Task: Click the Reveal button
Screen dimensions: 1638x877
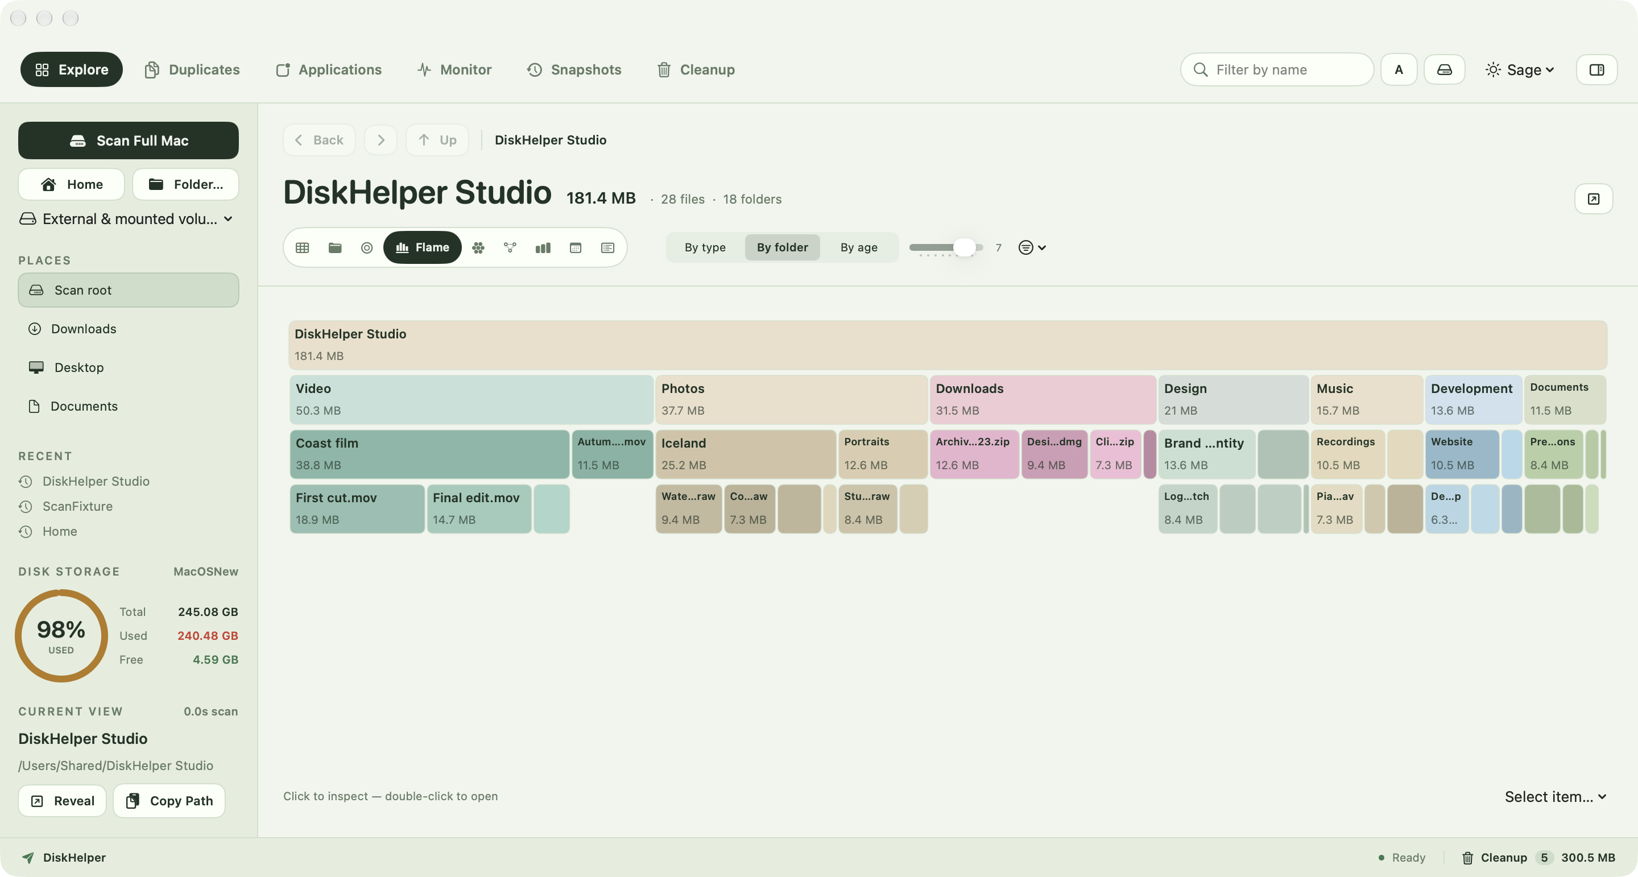Action: (63, 801)
